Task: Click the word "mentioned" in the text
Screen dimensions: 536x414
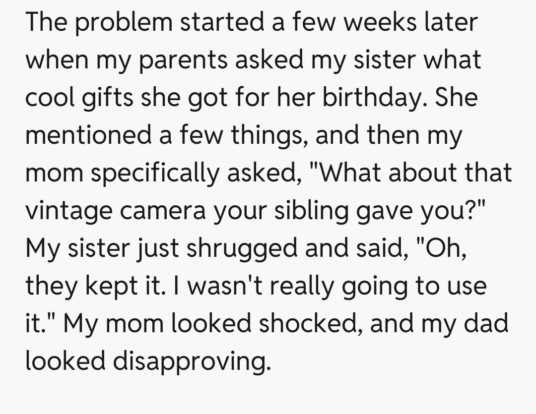Action: (x=88, y=135)
